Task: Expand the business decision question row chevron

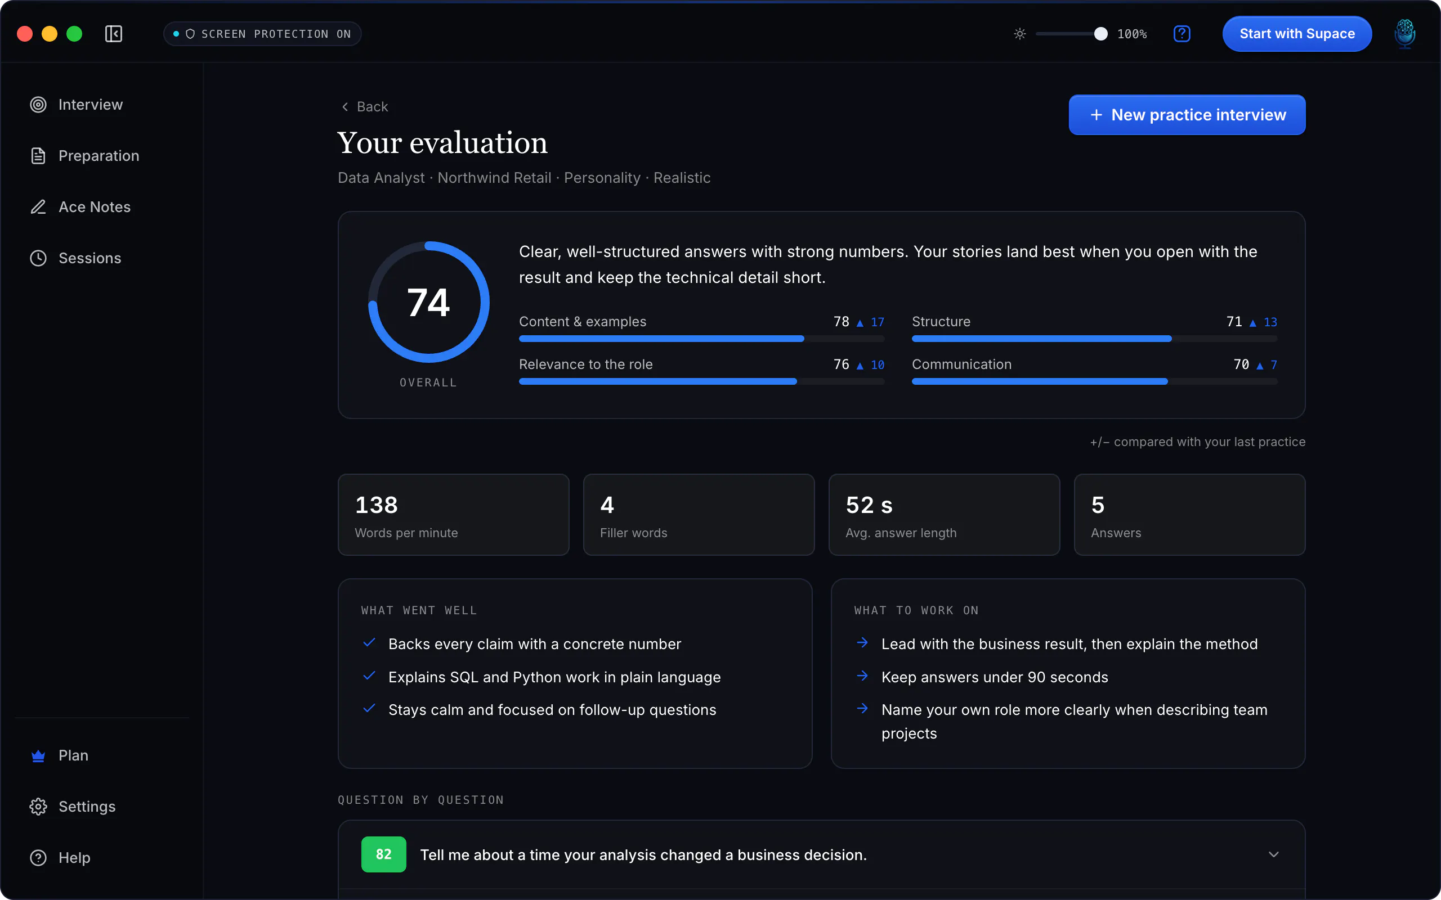Action: pyautogui.click(x=1274, y=855)
